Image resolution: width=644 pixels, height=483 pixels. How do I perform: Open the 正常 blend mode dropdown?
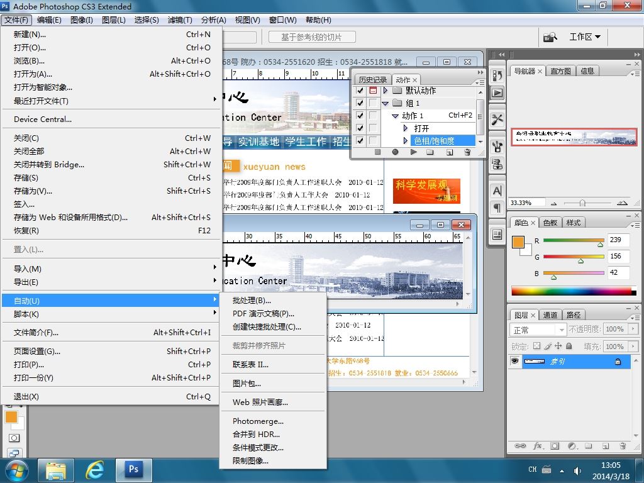coord(539,330)
